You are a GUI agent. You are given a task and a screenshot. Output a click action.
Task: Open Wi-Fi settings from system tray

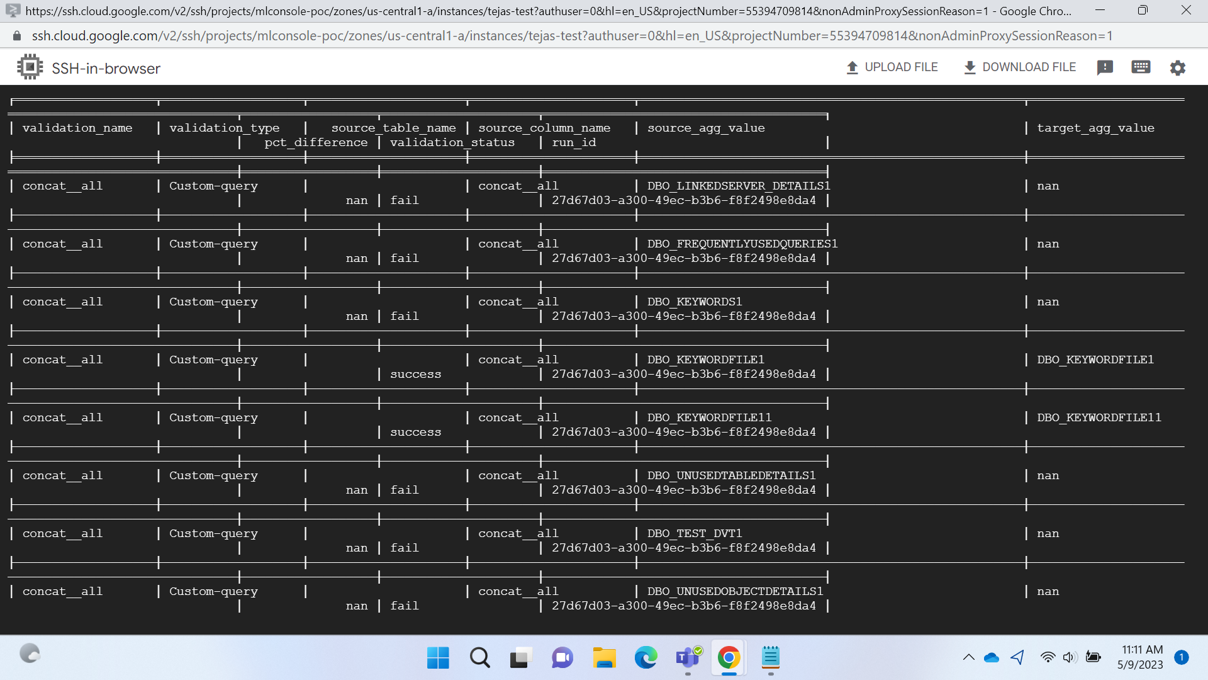[1047, 657]
